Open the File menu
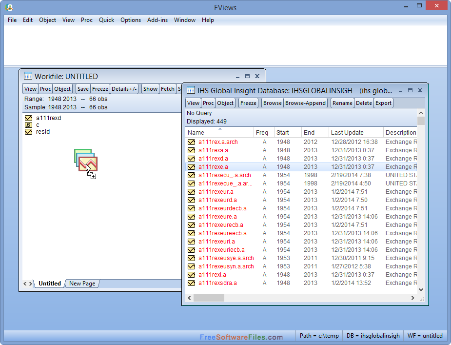The height and width of the screenshot is (345, 451). (x=12, y=20)
